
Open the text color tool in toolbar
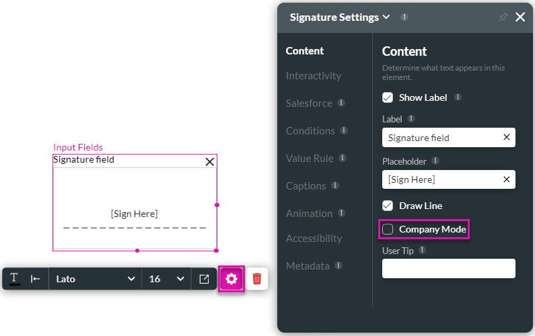point(14,279)
